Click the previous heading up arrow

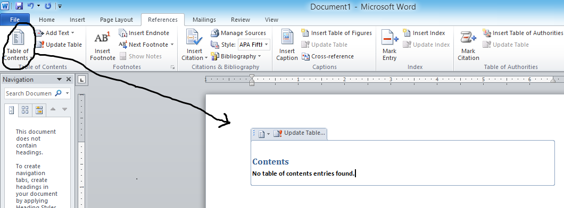[53, 109]
